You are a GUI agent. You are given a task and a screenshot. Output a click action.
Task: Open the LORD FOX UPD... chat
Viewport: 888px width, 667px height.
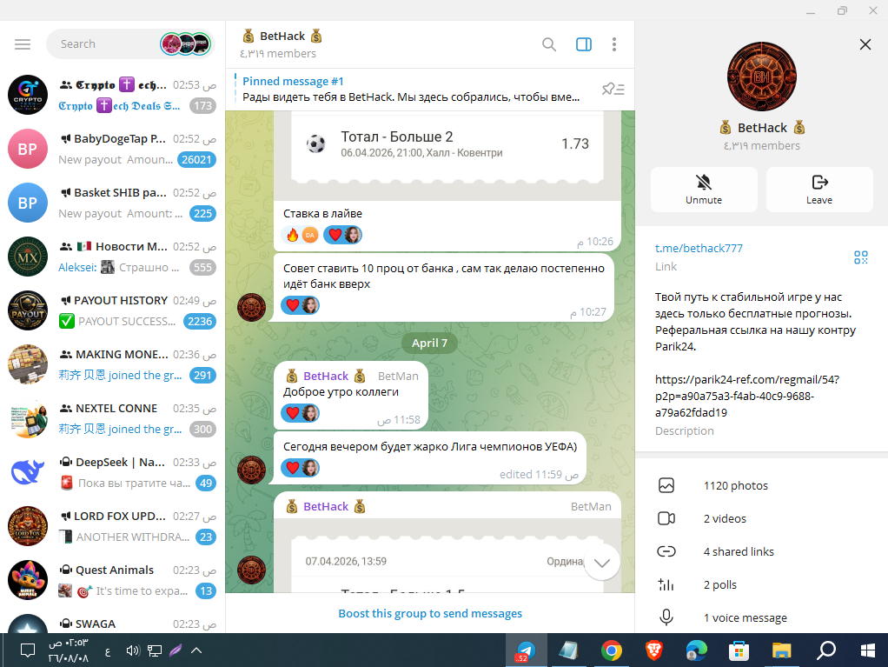112,526
